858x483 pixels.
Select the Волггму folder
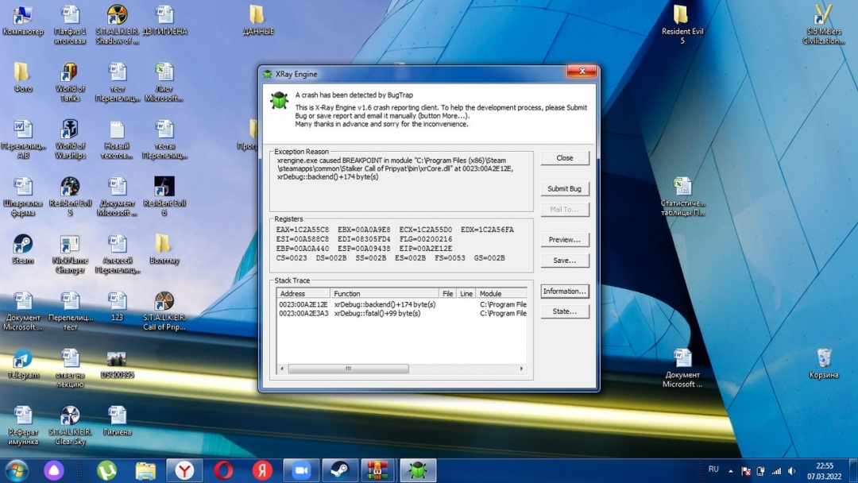click(x=164, y=249)
